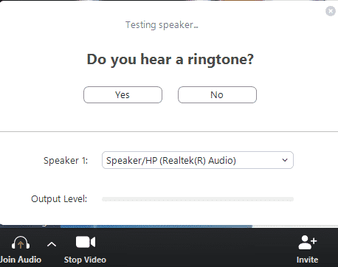Click the Stop Video camera icon
Image resolution: width=338 pixels, height=267 pixels.
pos(86,242)
